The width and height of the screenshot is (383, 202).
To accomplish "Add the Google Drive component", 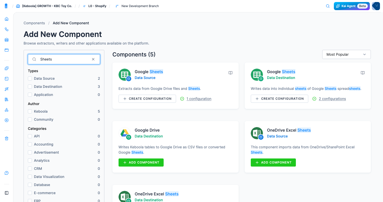I will coord(141,163).
